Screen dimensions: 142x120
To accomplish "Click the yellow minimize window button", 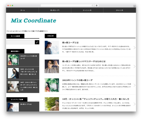I will click(10, 5).
